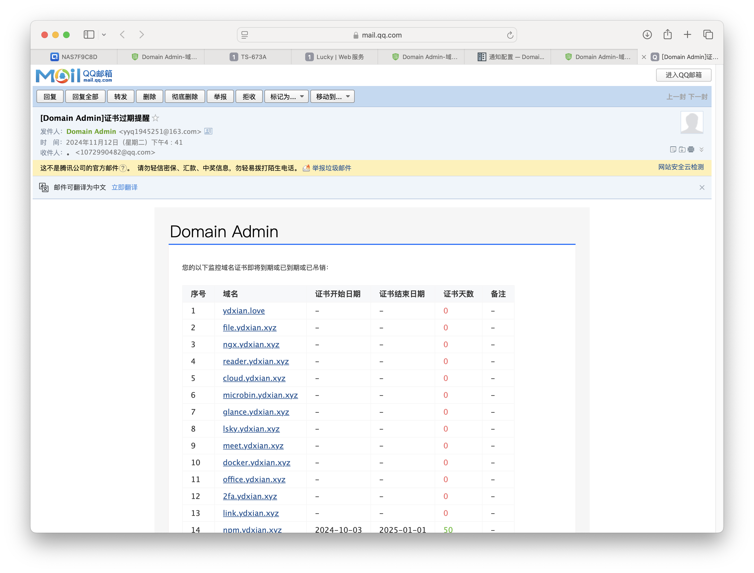The width and height of the screenshot is (754, 573).
Task: Switch to the NAS7F9C8D tab
Action: point(74,57)
